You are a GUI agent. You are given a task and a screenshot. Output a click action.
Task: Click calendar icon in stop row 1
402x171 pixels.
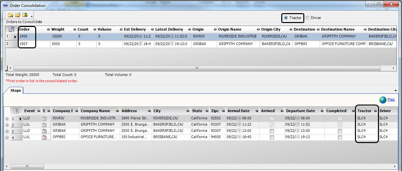(x=44, y=118)
